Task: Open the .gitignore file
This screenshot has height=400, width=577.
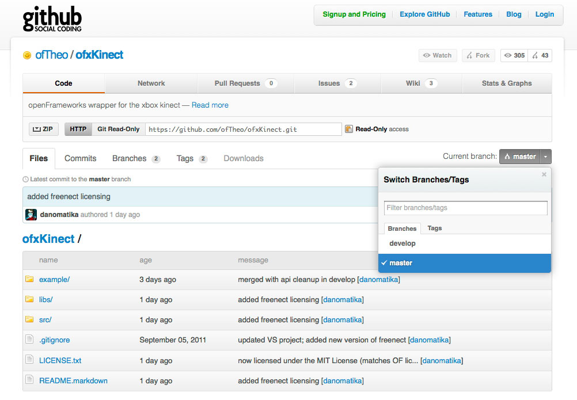Action: pos(55,340)
